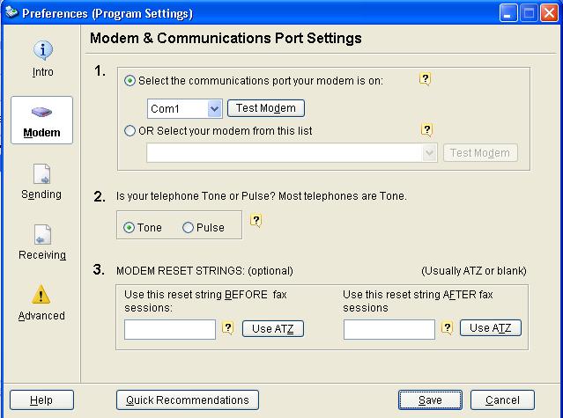Expand the Com1 port dropdown
Viewport: 563px width, 418px height.
coord(214,108)
